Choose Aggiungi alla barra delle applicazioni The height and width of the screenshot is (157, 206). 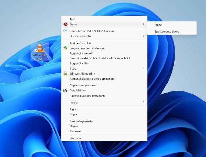click(104, 79)
